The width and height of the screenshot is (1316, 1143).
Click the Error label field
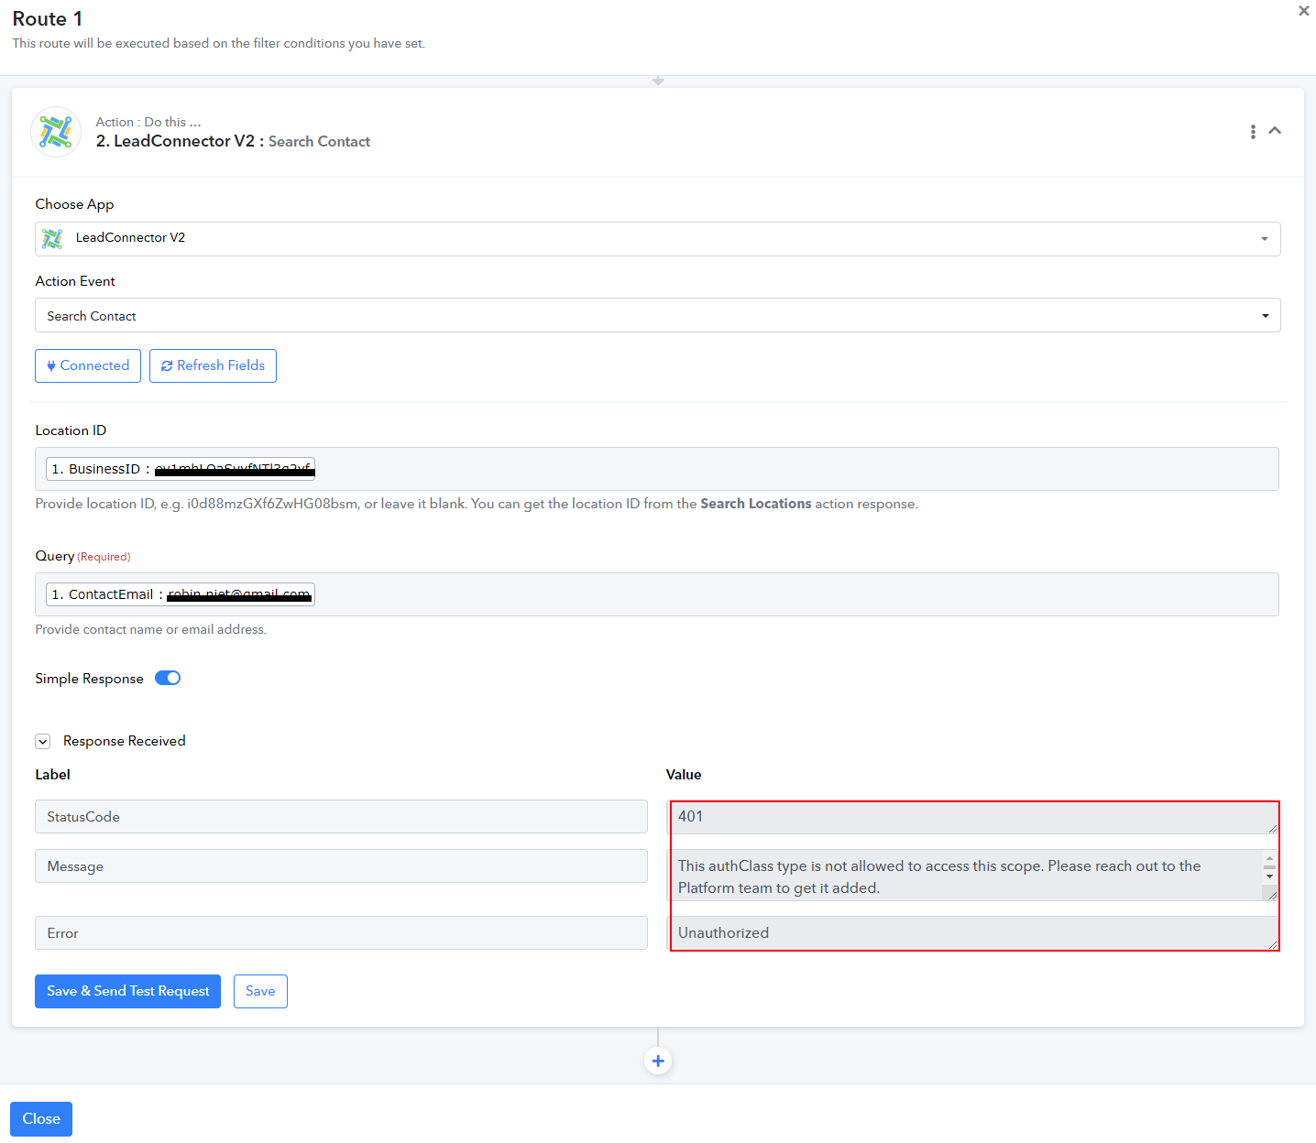coord(341,933)
